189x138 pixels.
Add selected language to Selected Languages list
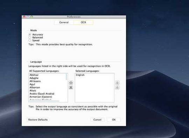click(71, 83)
